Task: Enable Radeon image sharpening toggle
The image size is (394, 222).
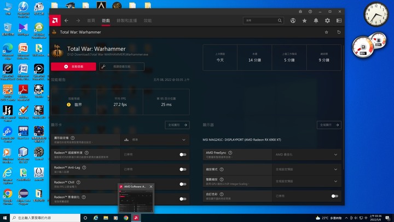Action: (x=183, y=199)
